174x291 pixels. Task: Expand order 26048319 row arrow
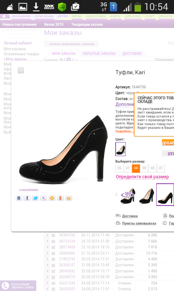pyautogui.click(x=47, y=277)
